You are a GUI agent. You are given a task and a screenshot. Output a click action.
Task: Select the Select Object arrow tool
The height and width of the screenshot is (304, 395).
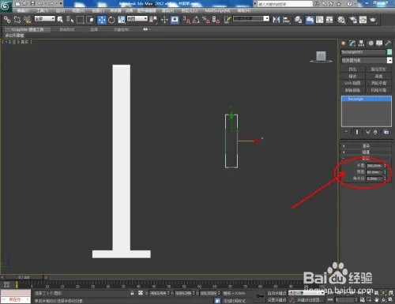tap(60, 20)
